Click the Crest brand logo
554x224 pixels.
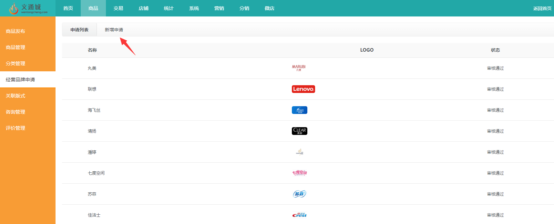point(300,215)
